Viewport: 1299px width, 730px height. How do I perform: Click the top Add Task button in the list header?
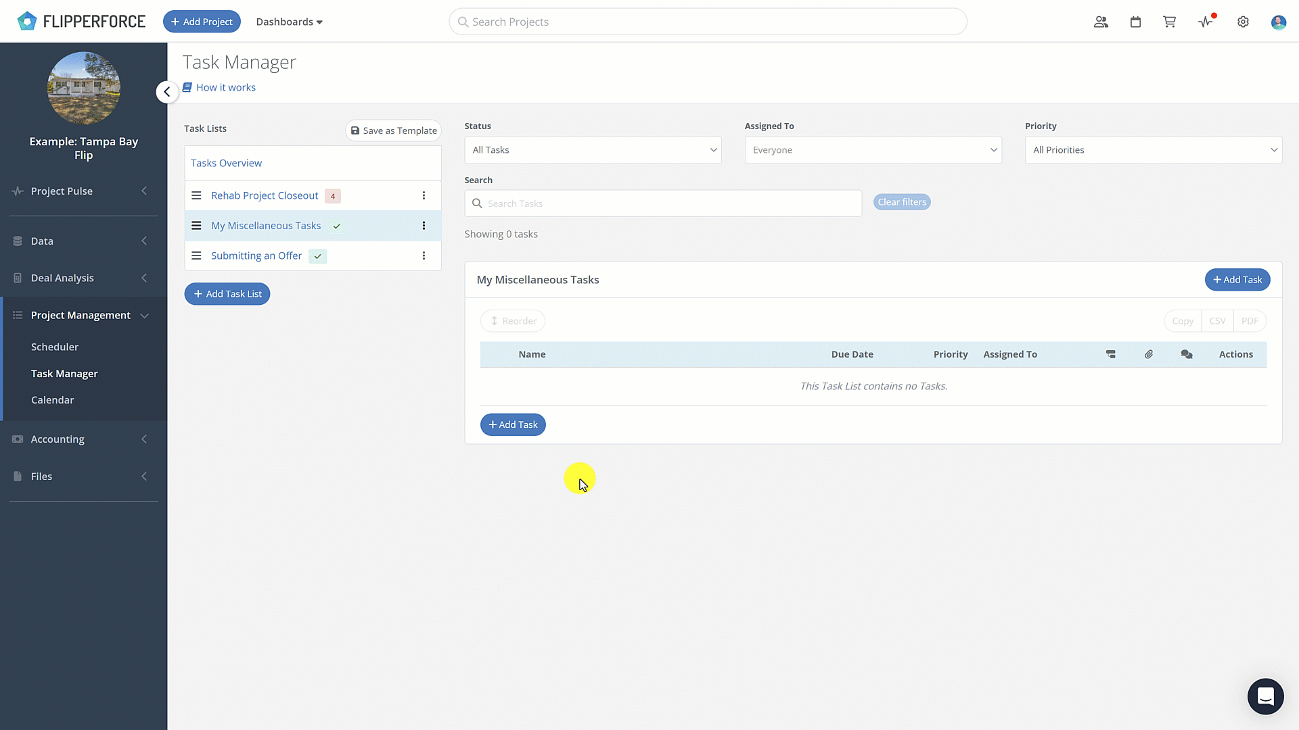[1237, 280]
